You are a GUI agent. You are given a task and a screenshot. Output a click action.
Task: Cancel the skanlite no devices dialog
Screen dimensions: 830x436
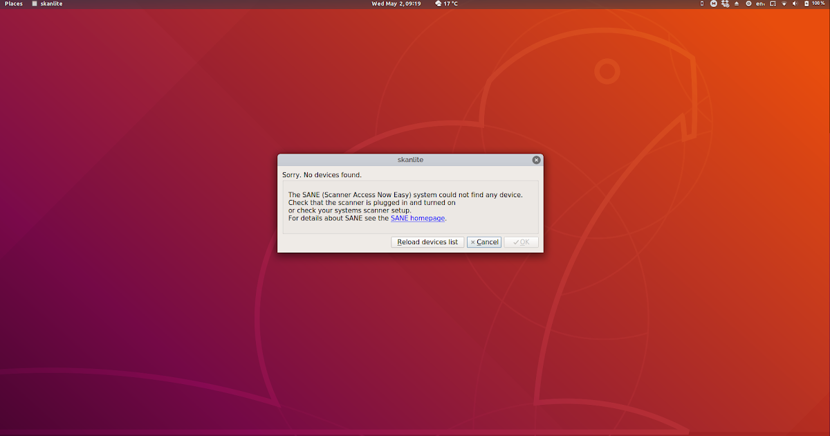click(x=484, y=242)
